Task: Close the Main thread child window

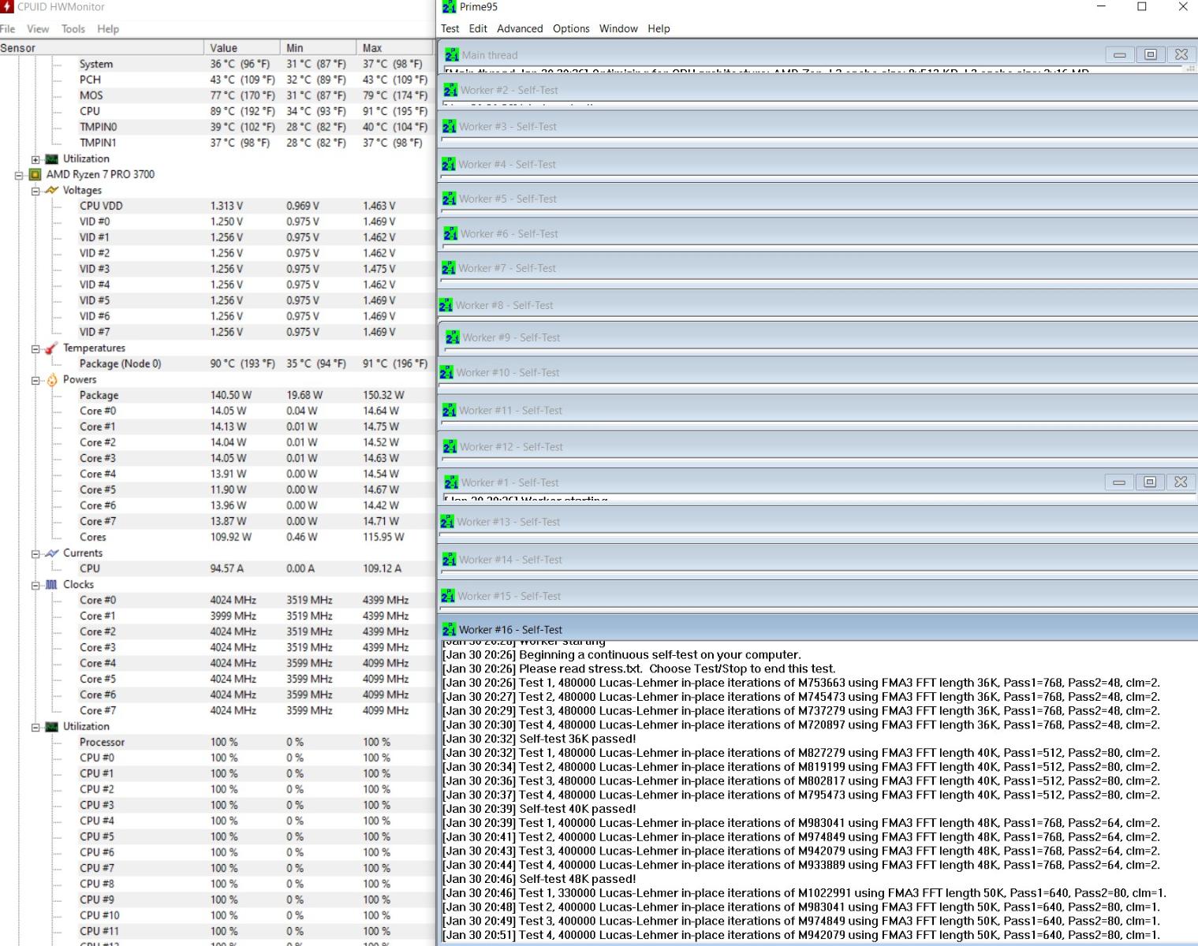Action: click(1181, 54)
